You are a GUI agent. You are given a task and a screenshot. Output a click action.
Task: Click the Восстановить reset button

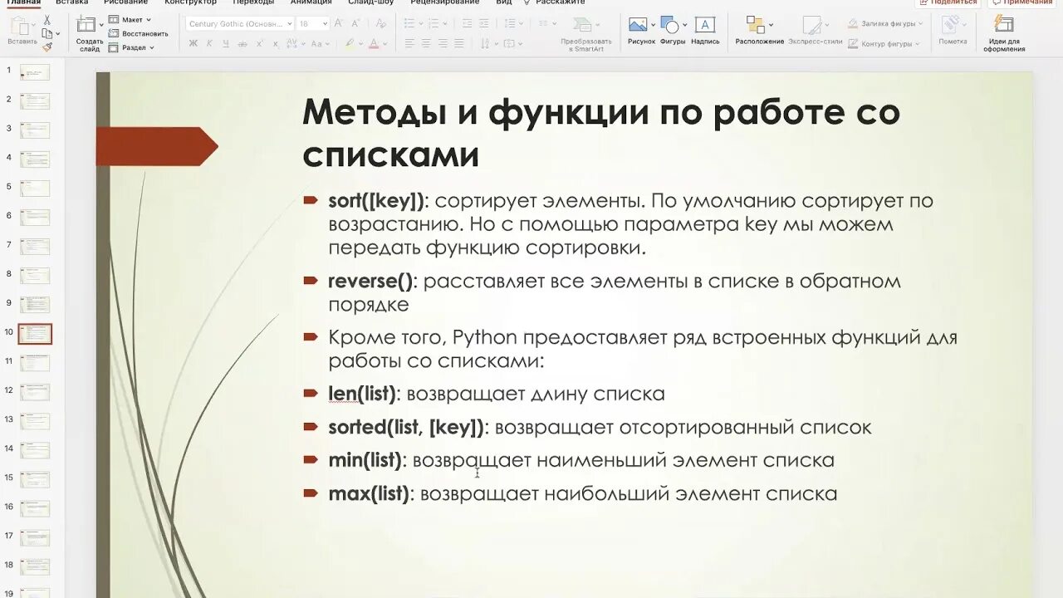click(x=139, y=33)
